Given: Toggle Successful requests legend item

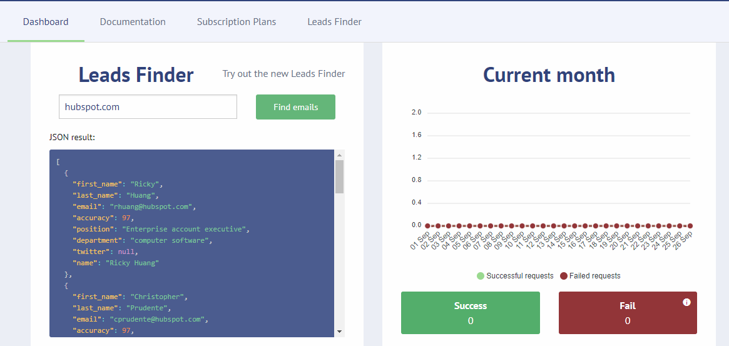Looking at the screenshot, I should point(515,276).
